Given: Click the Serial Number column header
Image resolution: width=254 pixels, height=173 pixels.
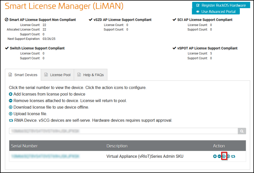Looking at the screenshot, I should (x=24, y=146).
